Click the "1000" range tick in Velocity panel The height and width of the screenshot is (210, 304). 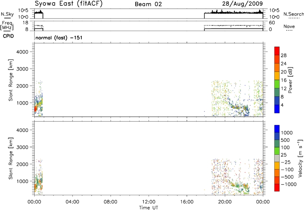click(x=22, y=181)
